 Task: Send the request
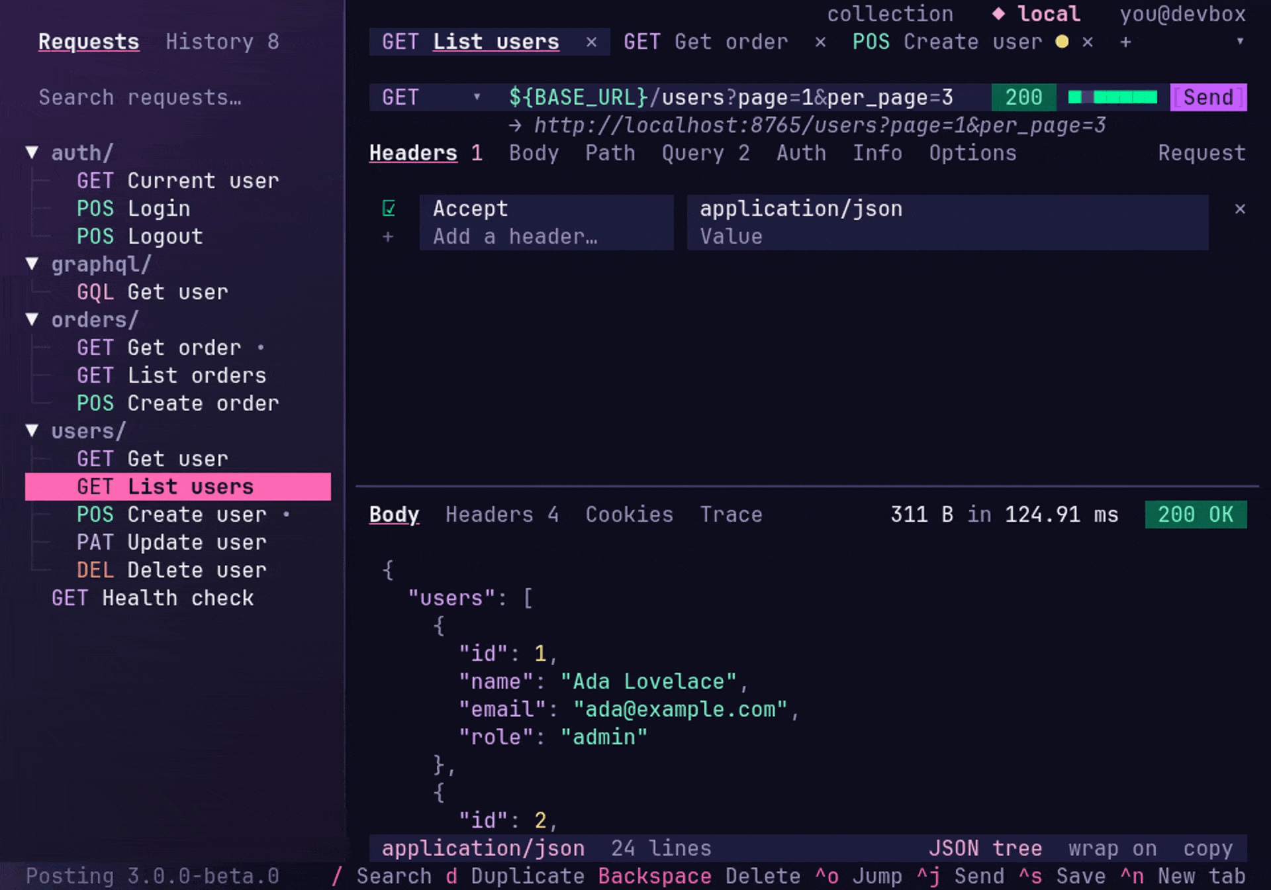coord(1208,97)
